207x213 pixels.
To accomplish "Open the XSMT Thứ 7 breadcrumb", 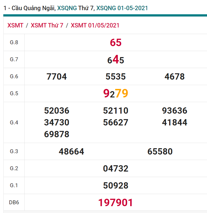I will click(47, 26).
